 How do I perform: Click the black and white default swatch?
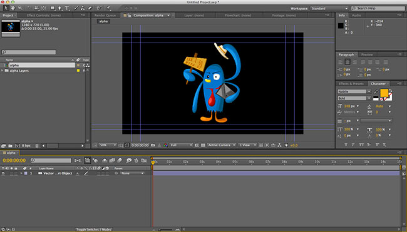pos(376,98)
